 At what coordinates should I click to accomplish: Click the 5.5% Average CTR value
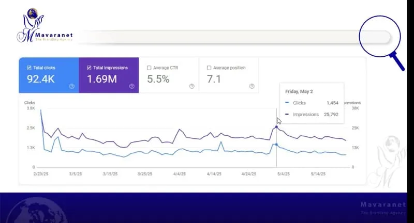[158, 79]
